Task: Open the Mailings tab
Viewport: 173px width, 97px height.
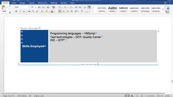Action: 54,3
